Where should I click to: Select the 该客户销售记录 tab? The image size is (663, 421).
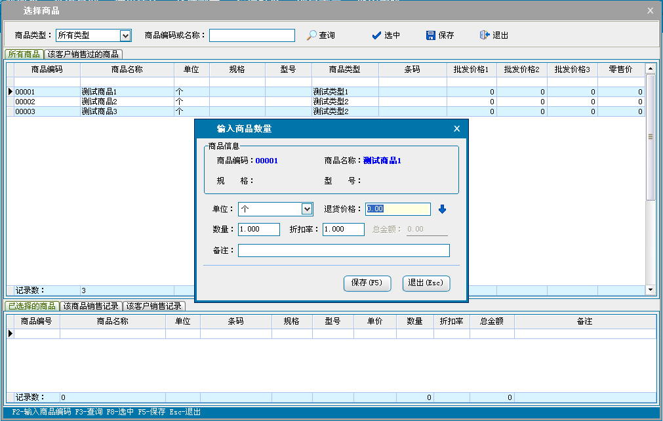pos(154,306)
